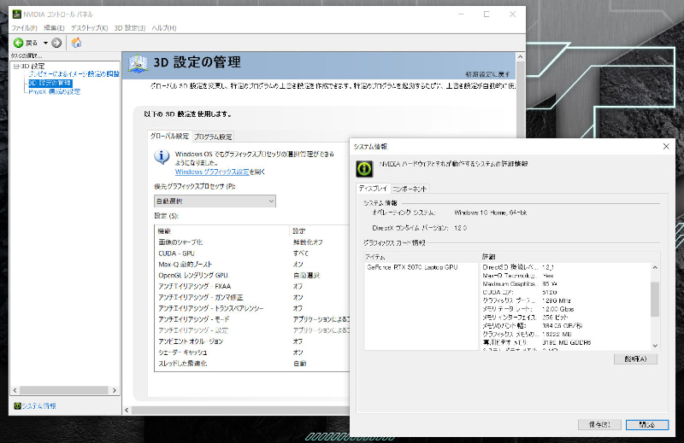The image size is (684, 443).
Task: Close the システム情報 dialog with X
Action: (666, 146)
